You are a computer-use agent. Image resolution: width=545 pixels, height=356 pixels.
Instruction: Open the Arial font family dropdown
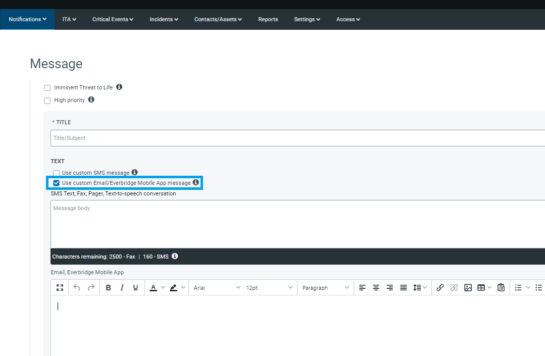[x=217, y=288]
